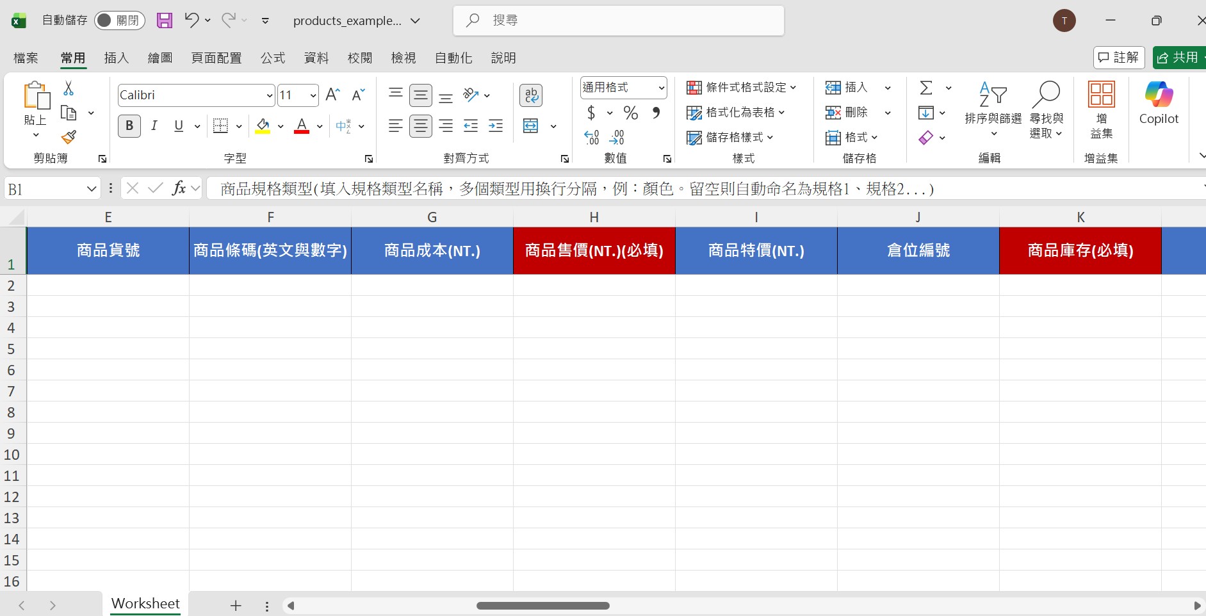Screen dimensions: 1206x616
Task: Toggle Underline formatting button
Action: [179, 126]
